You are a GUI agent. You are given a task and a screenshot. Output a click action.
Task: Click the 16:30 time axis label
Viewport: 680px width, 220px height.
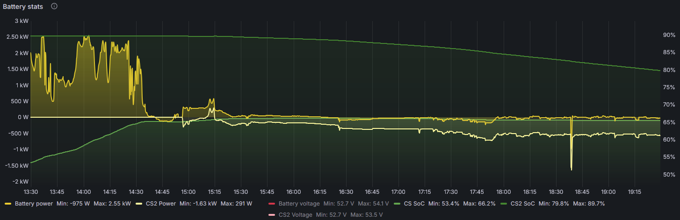(346, 192)
